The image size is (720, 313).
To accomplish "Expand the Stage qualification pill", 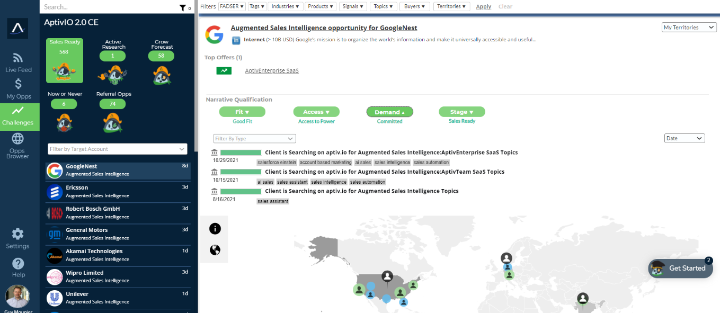I will coord(461,112).
